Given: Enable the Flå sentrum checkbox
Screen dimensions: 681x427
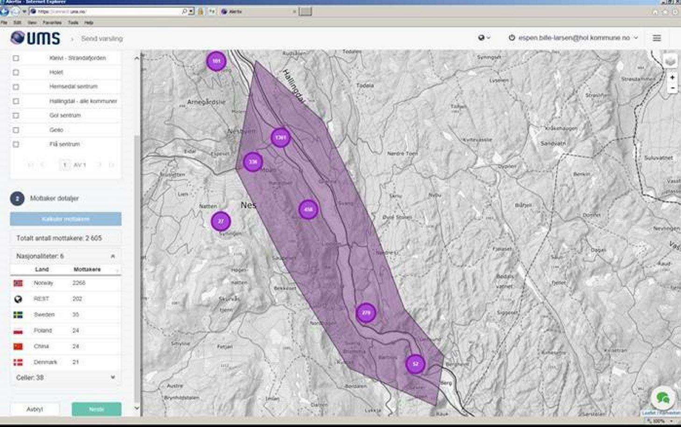Looking at the screenshot, I should [16, 145].
